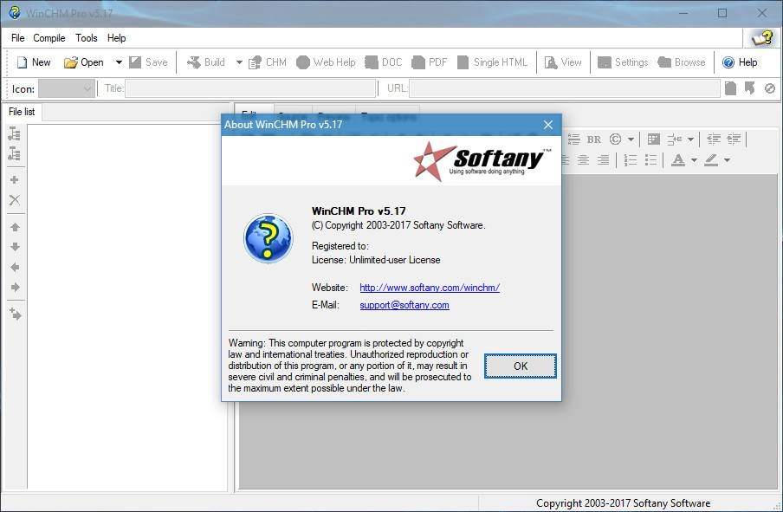The height and width of the screenshot is (512, 783).
Task: Click the Browse toolbar button
Action: click(x=682, y=62)
